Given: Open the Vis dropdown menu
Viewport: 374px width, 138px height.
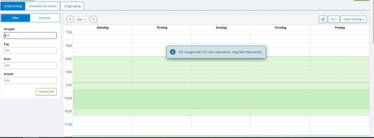Looking at the screenshot, I should point(334,19).
